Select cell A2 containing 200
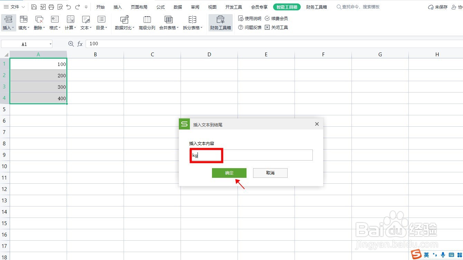 [38, 75]
